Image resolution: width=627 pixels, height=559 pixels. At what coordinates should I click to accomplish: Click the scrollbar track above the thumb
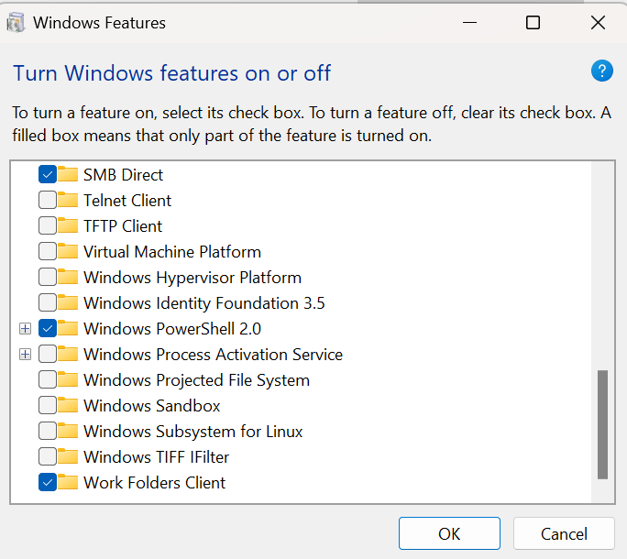pos(602,266)
